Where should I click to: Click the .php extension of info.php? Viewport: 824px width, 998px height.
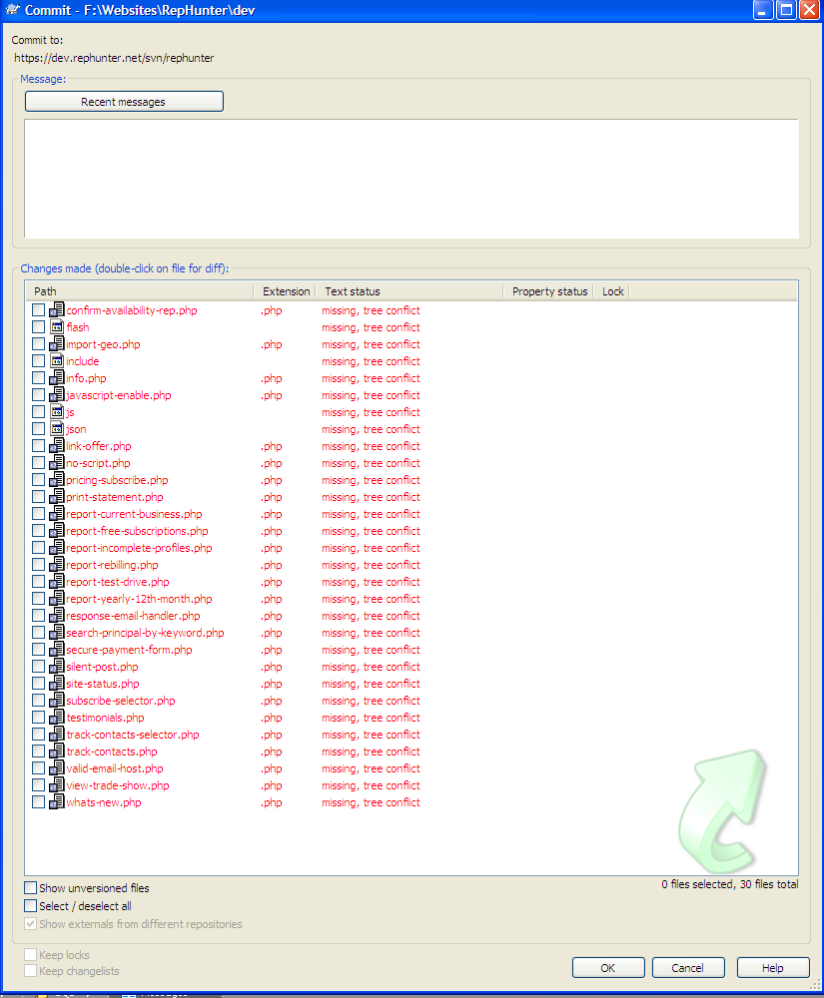tap(272, 378)
